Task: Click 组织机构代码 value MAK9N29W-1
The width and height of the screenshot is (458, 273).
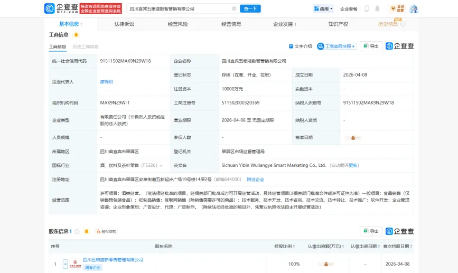Action: click(115, 103)
